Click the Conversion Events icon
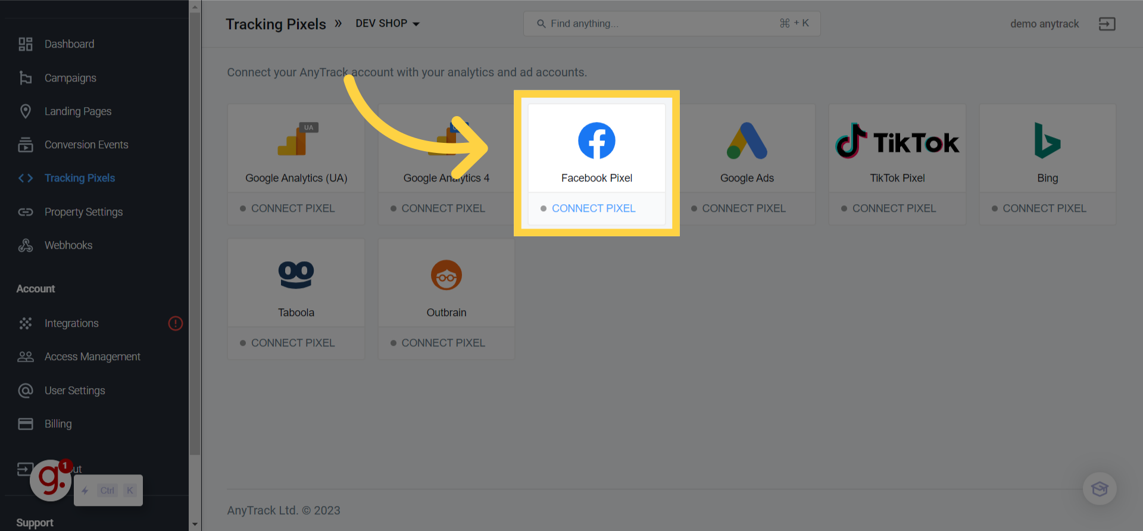 click(x=26, y=145)
